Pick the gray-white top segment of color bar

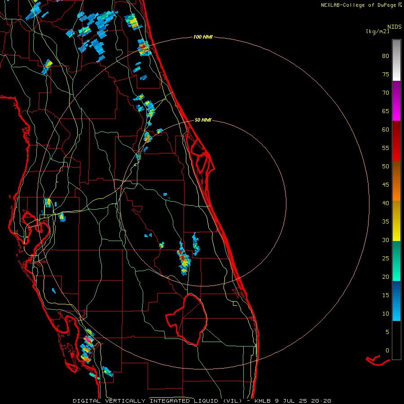click(396, 60)
